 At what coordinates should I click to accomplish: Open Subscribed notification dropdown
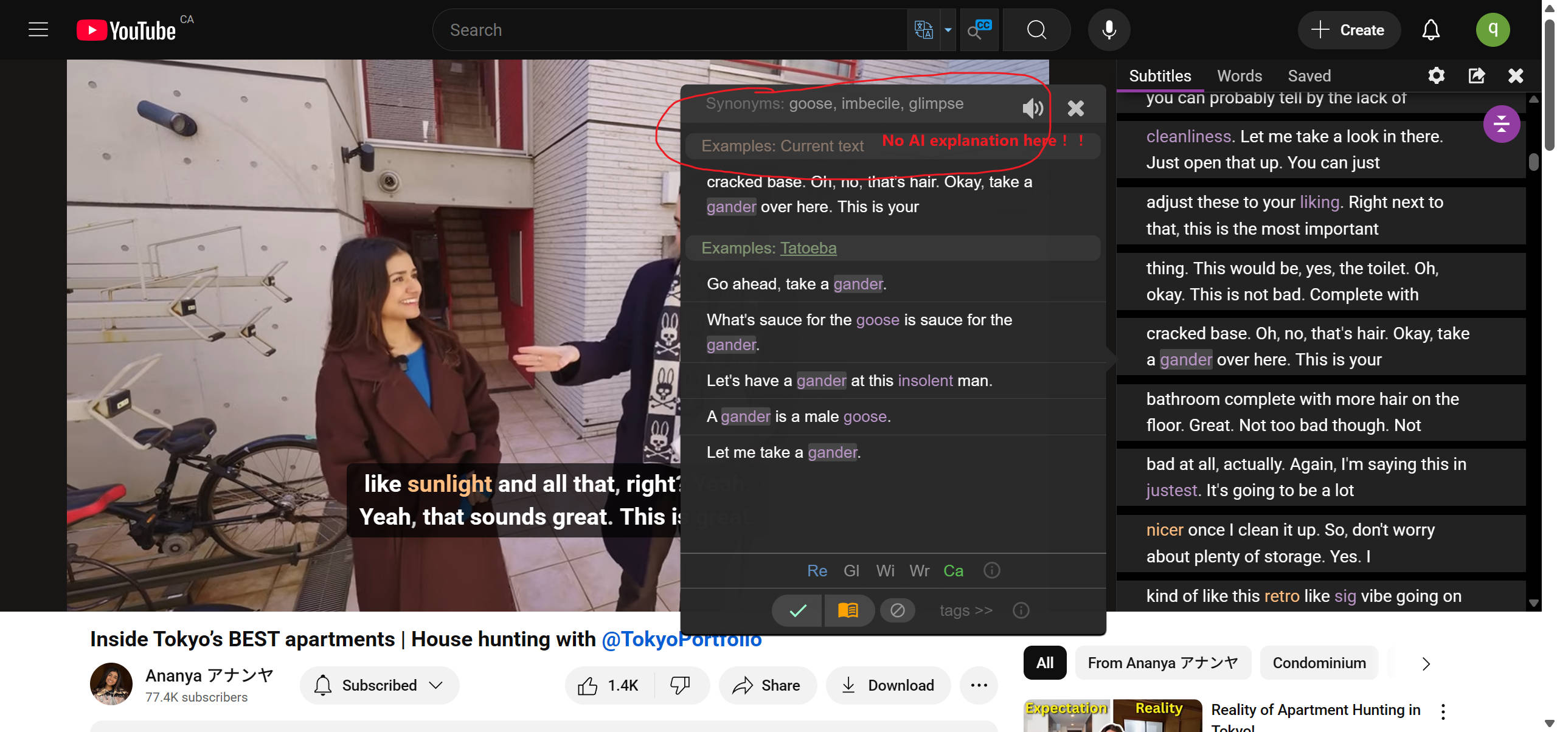(380, 685)
